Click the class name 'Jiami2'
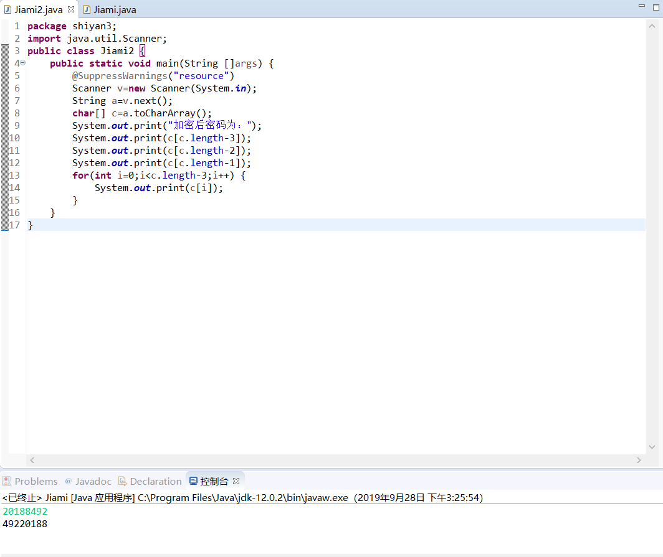 (x=117, y=51)
